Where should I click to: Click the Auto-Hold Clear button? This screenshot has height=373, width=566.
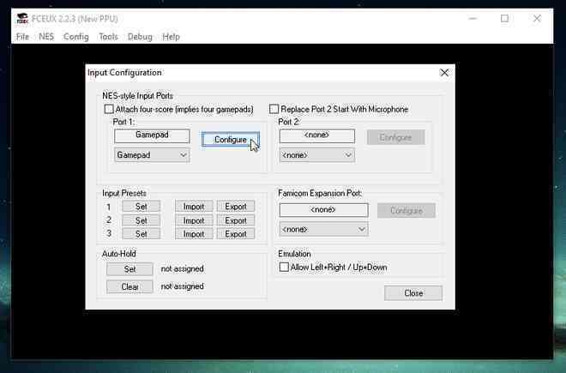tap(129, 286)
